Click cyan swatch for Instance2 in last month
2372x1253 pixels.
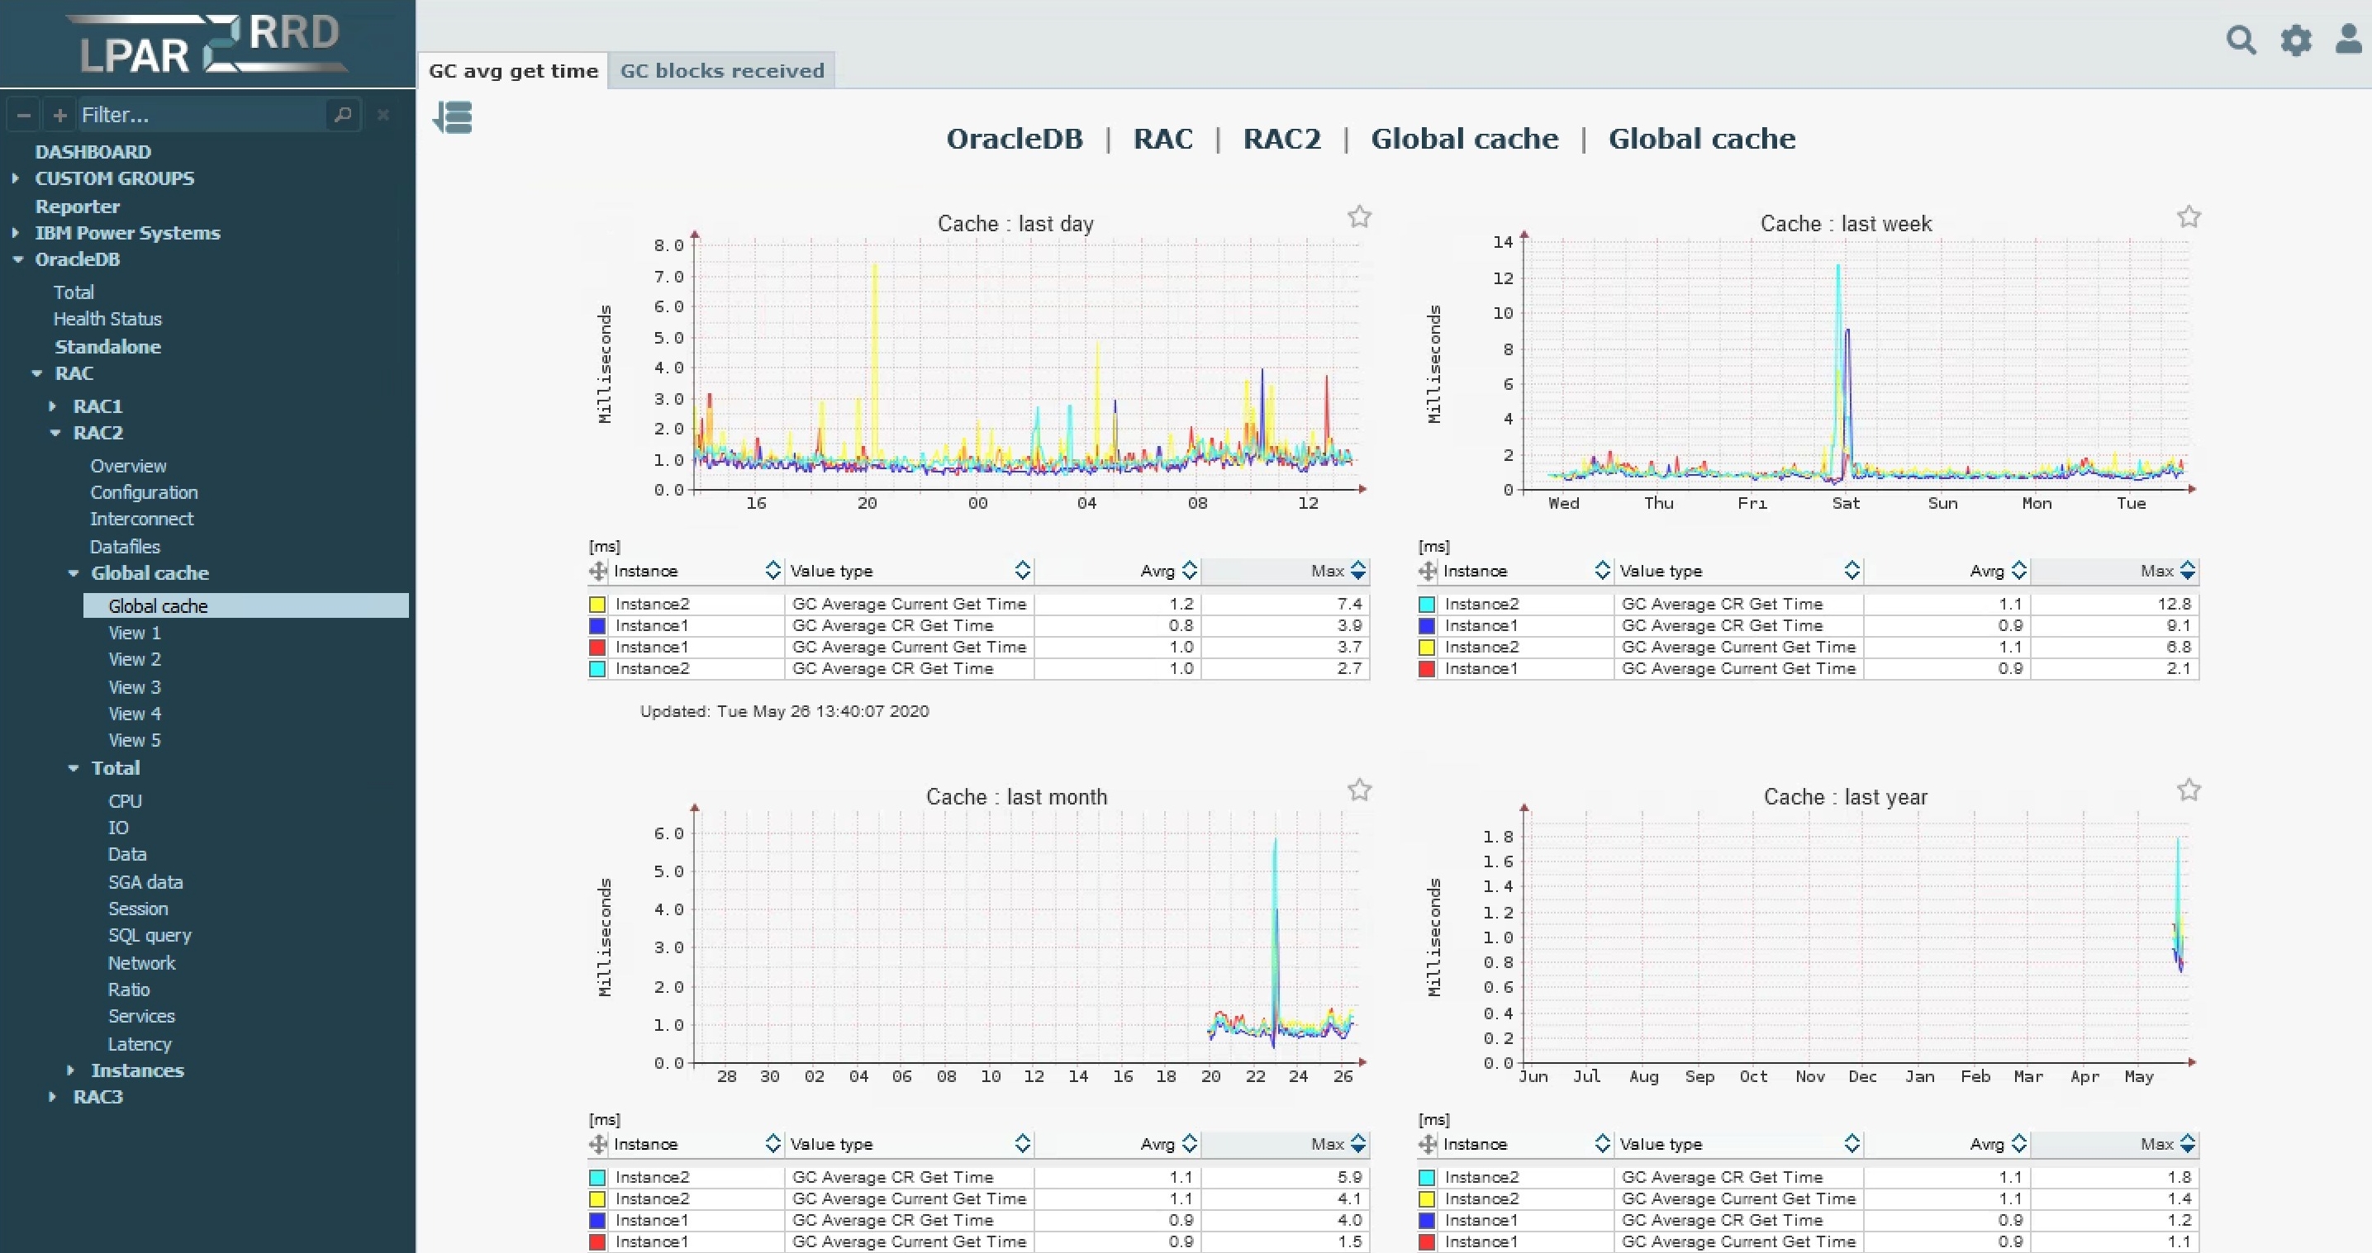(x=597, y=1178)
